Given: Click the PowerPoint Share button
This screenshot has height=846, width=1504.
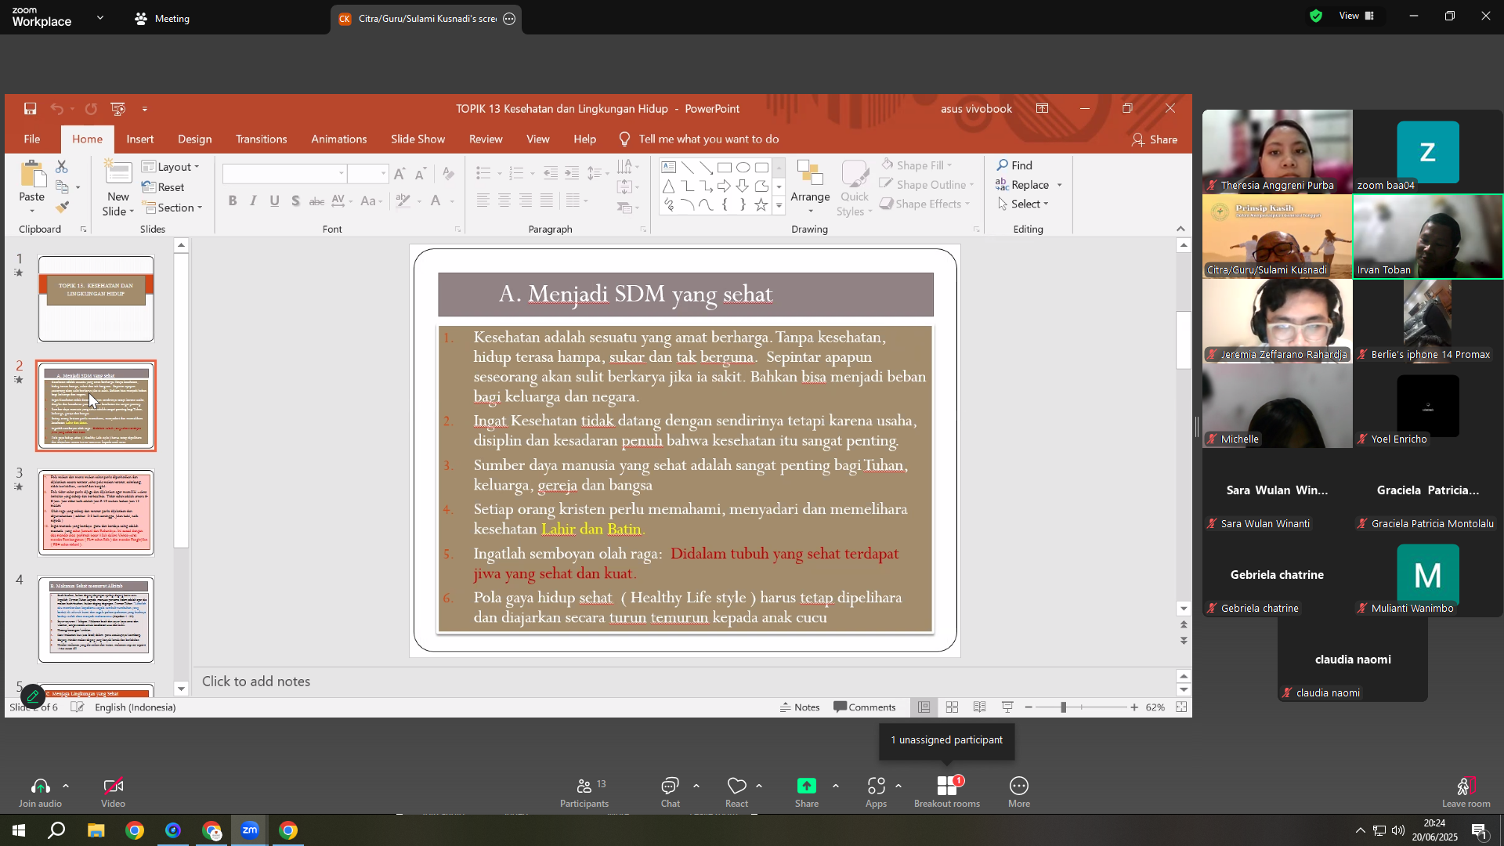Looking at the screenshot, I should 1155,139.
